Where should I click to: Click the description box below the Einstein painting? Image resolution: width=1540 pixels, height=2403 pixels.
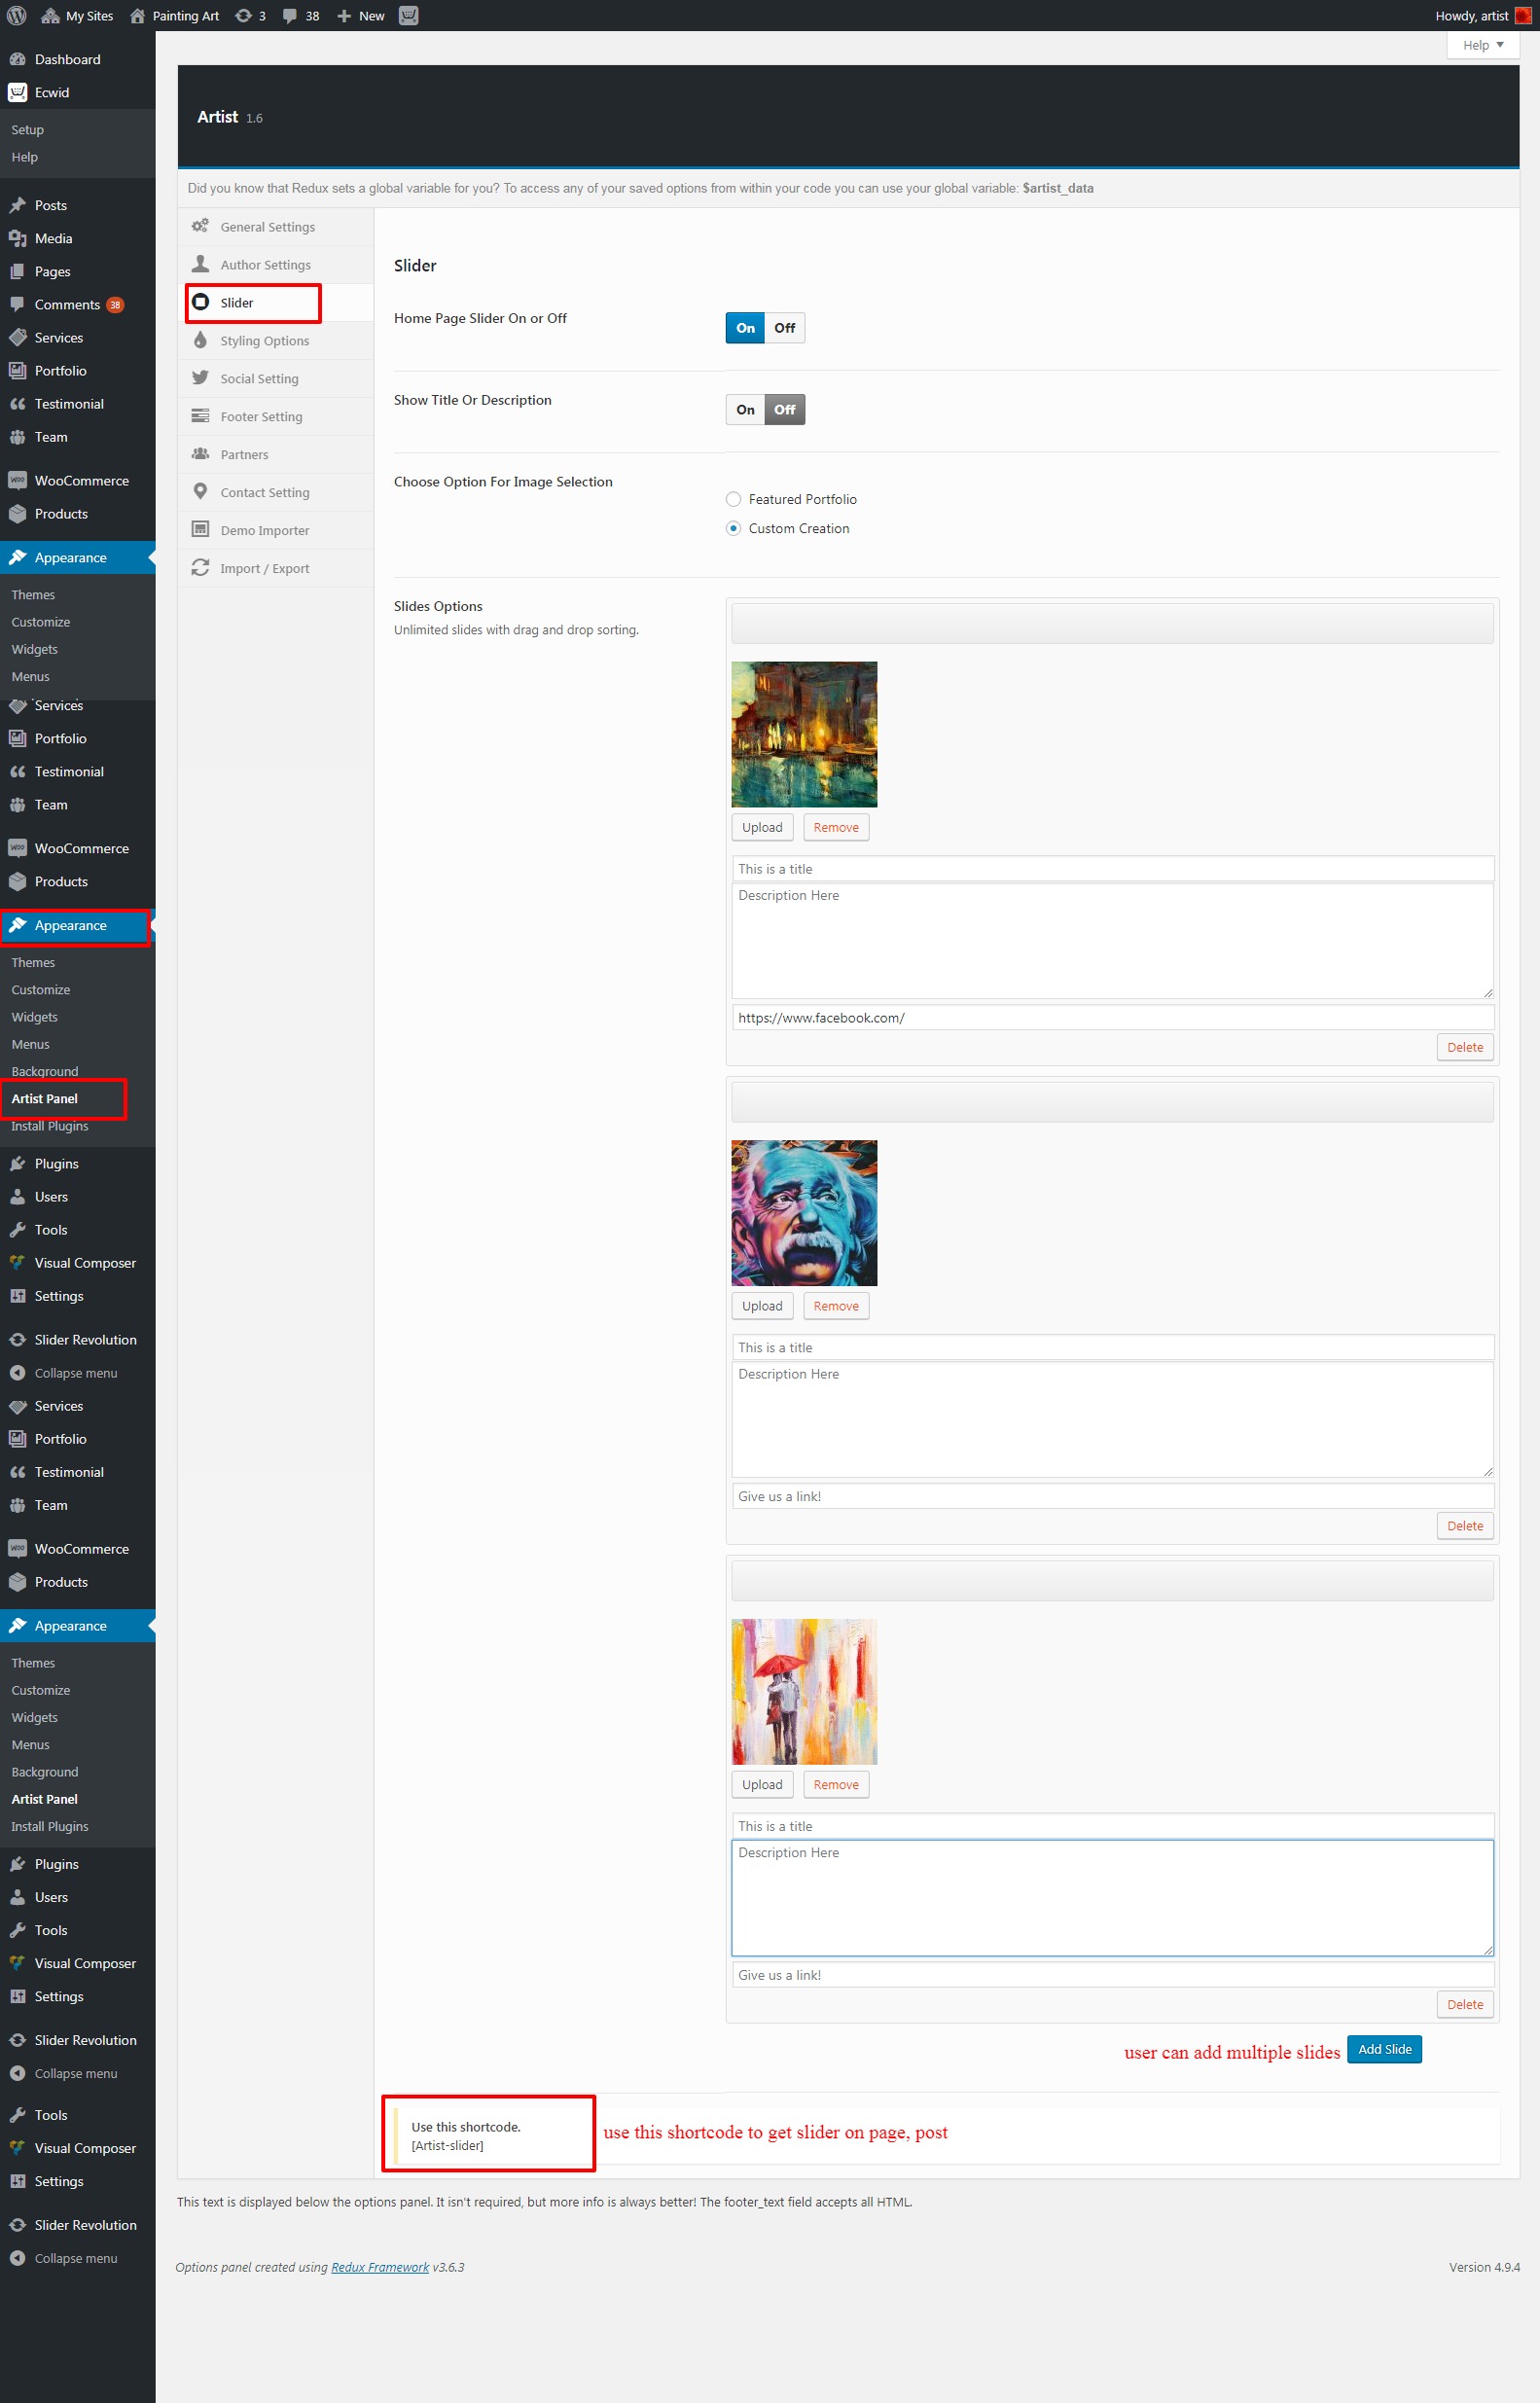(1112, 1420)
